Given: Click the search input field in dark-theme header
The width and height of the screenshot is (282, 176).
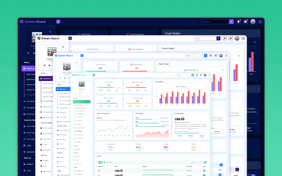Looking at the screenshot, I should point(216,21).
